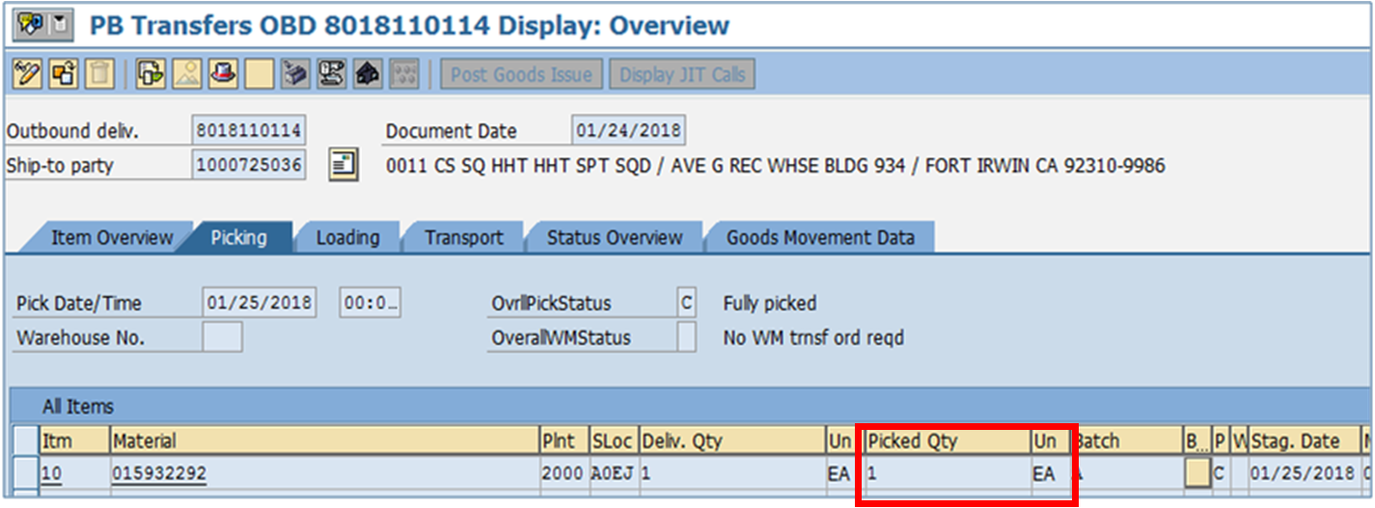Switch to the Item Overview tab
Image resolution: width=1375 pixels, height=508 pixels.
[x=111, y=237]
